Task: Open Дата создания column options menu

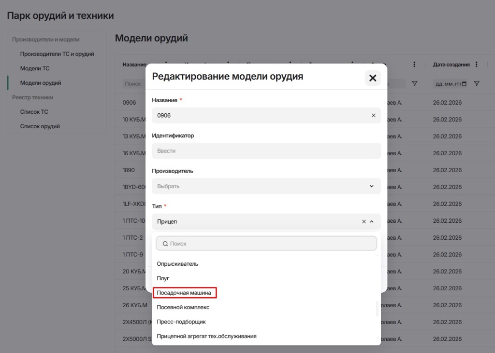Action: point(476,65)
